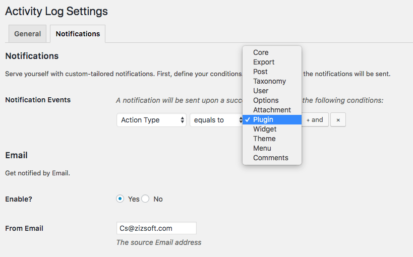The height and width of the screenshot is (257, 413).
Task: Open the 'equals to' operator dropdown
Action: [216, 120]
